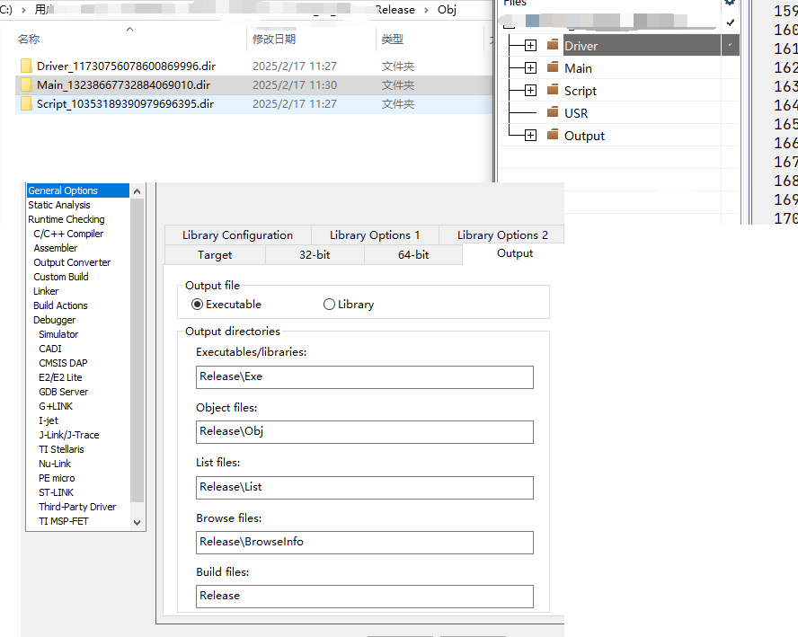Open the Library Options 1 tab

pos(375,235)
